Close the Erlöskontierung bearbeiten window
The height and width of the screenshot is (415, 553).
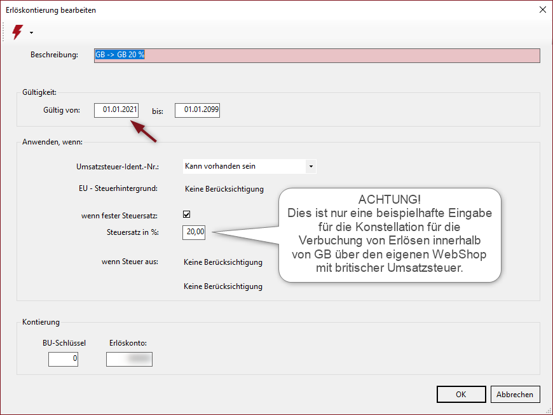(x=542, y=10)
